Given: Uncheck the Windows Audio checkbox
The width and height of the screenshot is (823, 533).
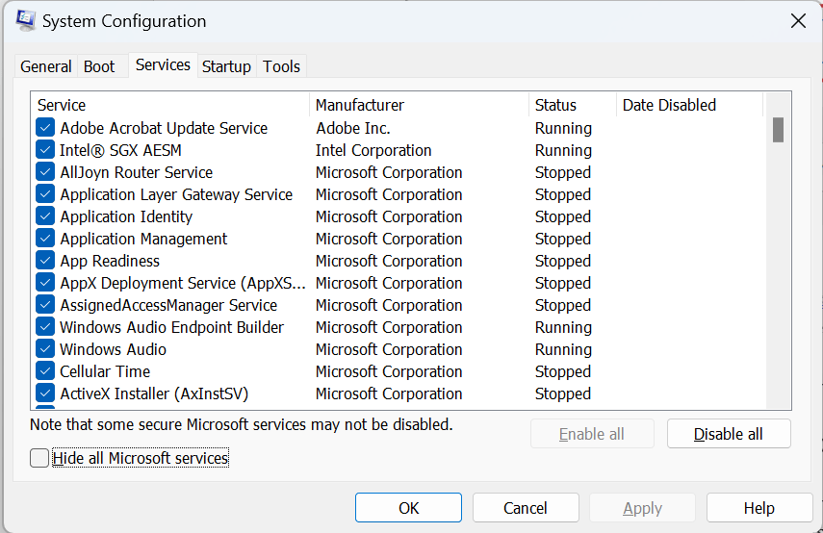Looking at the screenshot, I should coord(45,349).
